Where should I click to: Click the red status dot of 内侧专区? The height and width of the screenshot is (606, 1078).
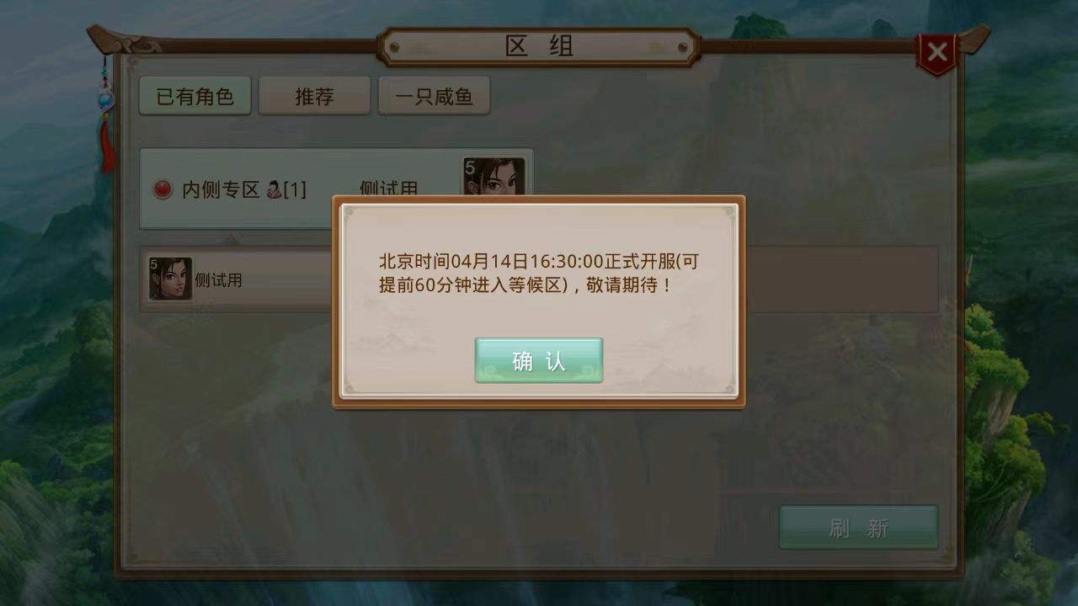(163, 189)
